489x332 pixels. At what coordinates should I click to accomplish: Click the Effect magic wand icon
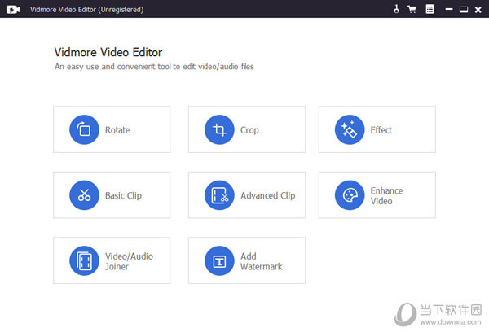[350, 129]
